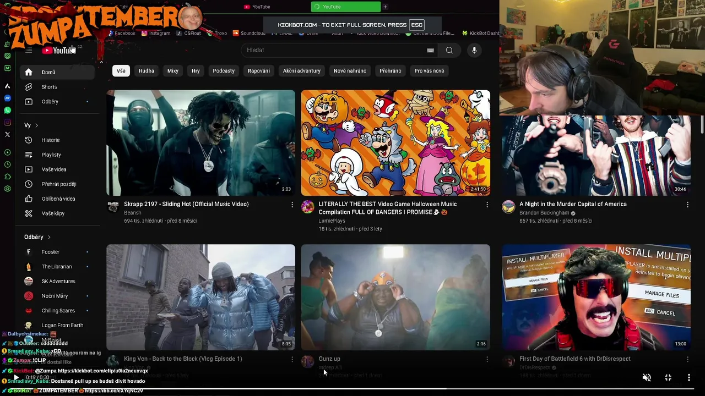The height and width of the screenshot is (396, 705).
Task: Open Oblíbená videa list
Action: tap(57, 199)
